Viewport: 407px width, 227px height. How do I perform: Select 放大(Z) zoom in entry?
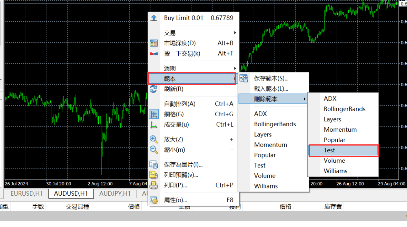(193, 139)
